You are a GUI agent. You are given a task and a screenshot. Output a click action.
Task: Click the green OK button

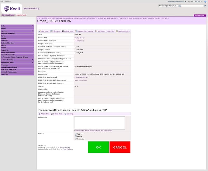point(98,147)
